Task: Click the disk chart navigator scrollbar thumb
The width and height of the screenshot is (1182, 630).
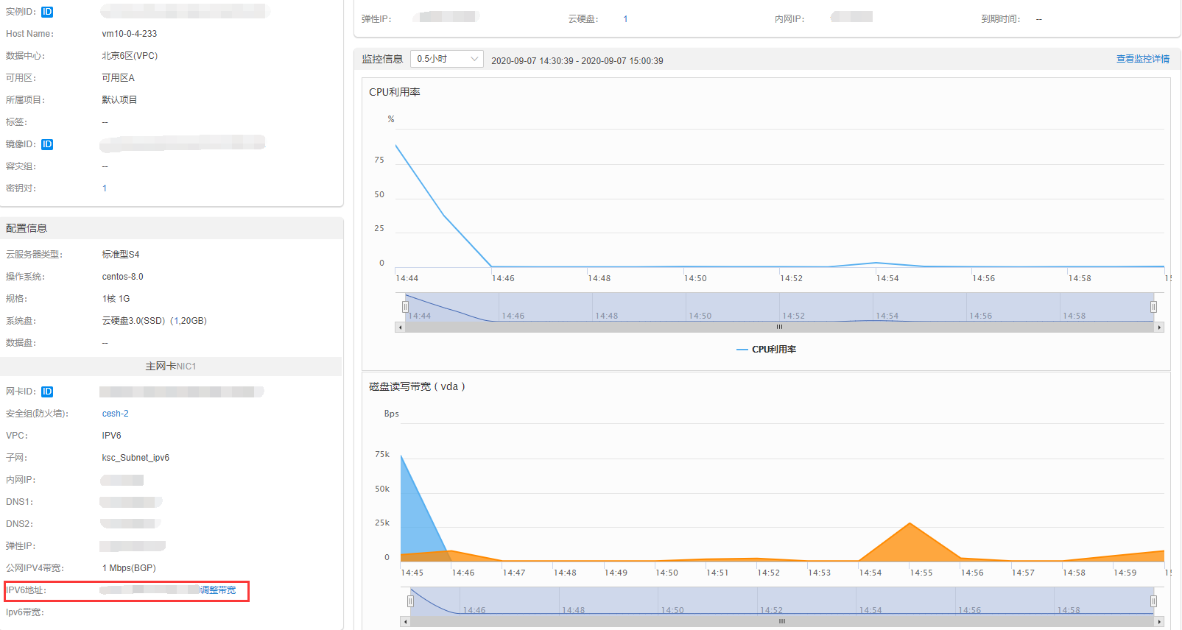Action: pyautogui.click(x=781, y=622)
